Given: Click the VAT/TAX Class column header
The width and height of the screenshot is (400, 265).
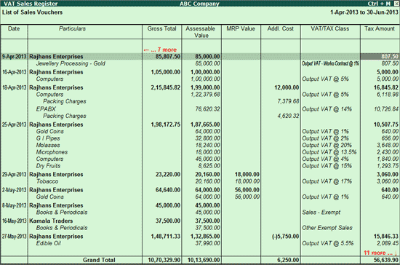Looking at the screenshot, I should [330, 28].
